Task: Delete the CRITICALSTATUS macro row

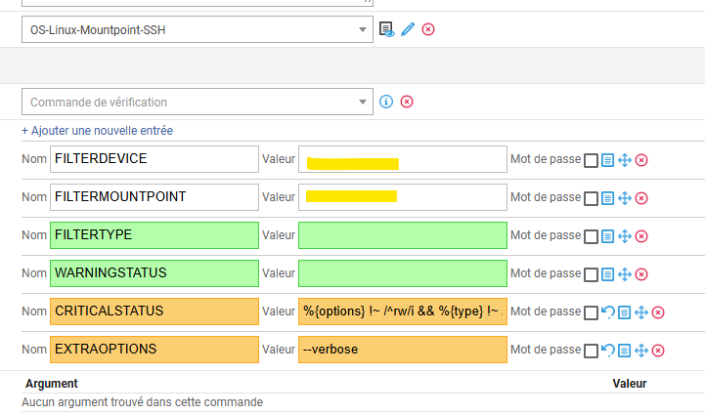Action: (658, 312)
